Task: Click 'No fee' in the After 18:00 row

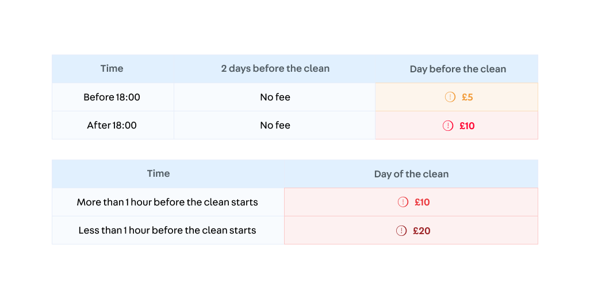Action: [275, 125]
